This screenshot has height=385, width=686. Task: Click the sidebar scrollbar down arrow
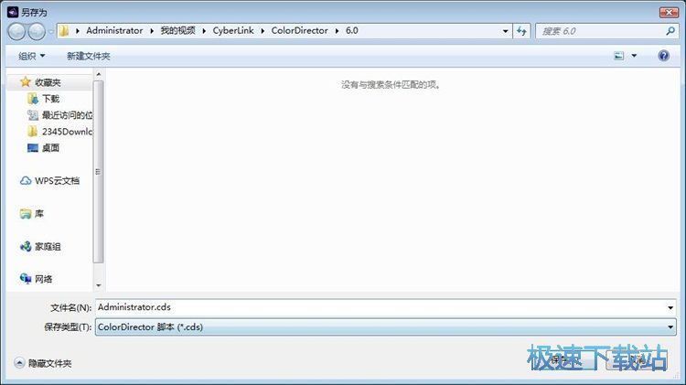coord(99,285)
